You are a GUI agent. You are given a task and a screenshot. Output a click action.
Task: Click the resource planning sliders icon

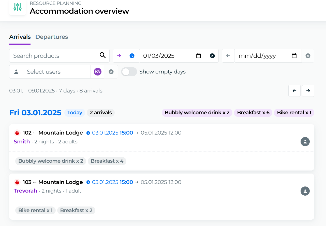(x=18, y=7)
